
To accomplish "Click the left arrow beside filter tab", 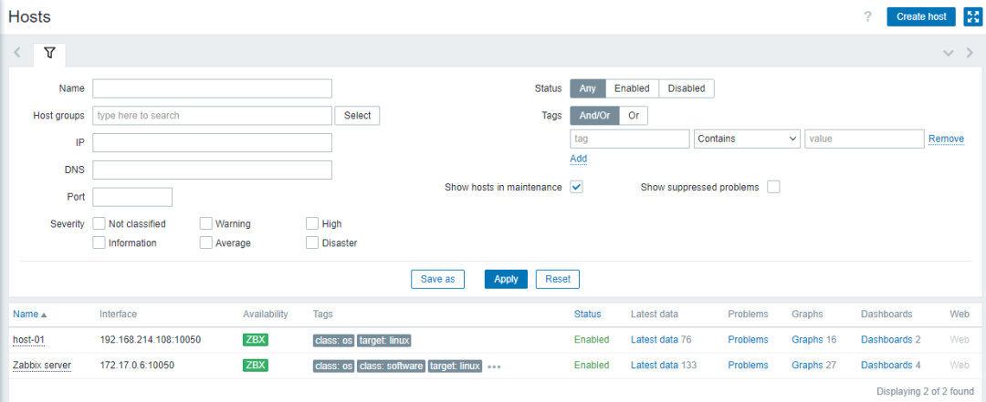I will pos(17,54).
